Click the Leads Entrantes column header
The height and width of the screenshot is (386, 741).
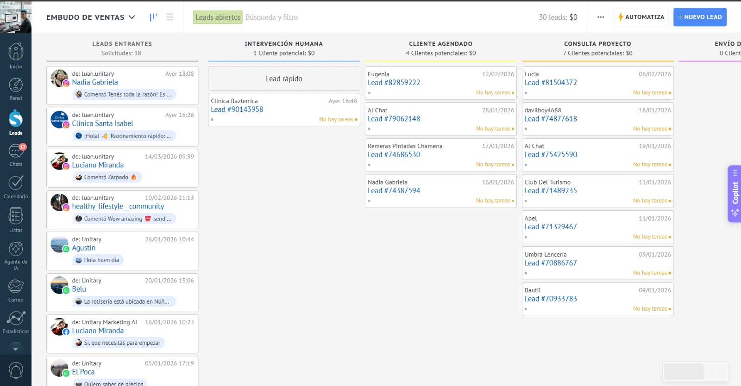coord(122,44)
